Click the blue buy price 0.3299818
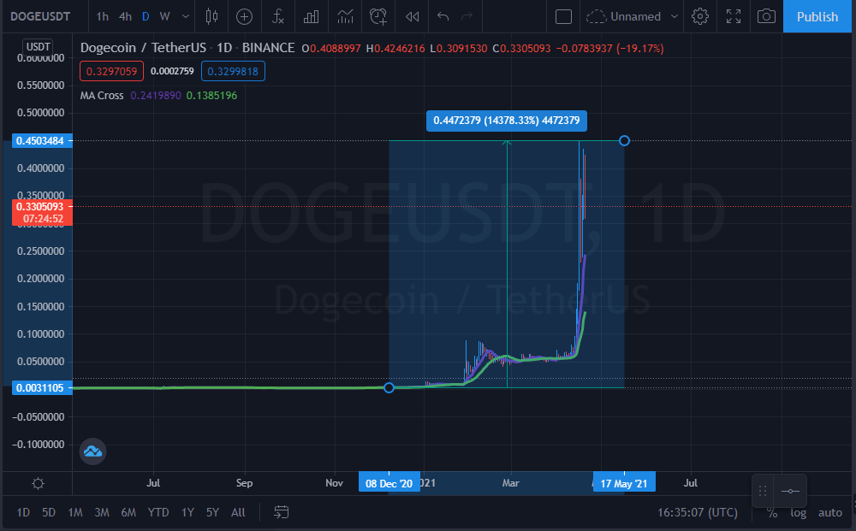This screenshot has width=856, height=531. coord(233,72)
